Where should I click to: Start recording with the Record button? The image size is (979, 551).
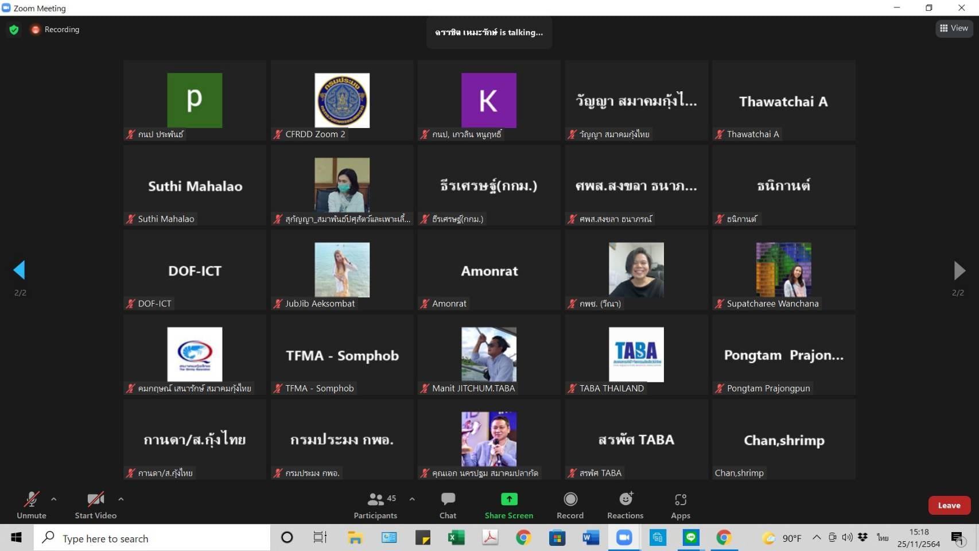[x=570, y=505]
